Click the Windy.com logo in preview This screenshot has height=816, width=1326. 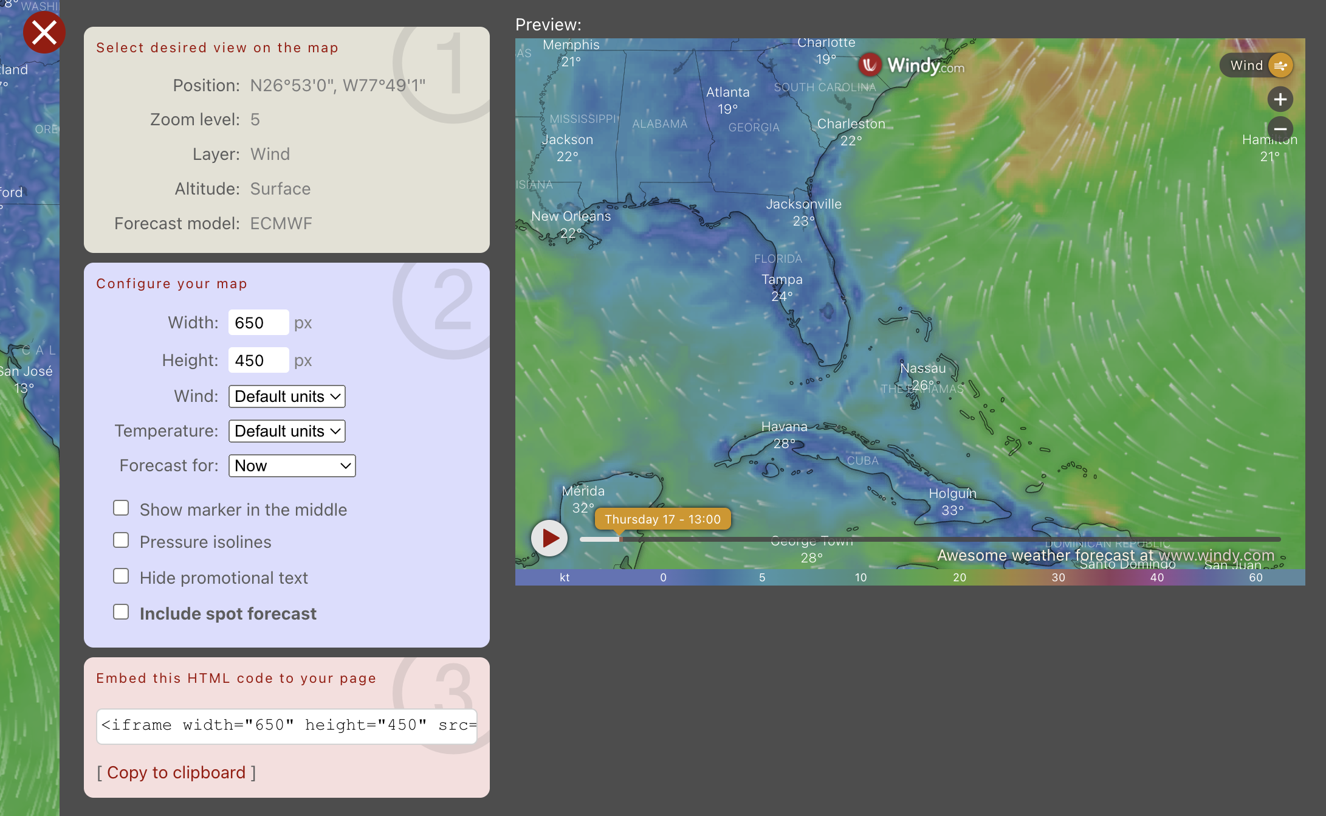pyautogui.click(x=912, y=65)
